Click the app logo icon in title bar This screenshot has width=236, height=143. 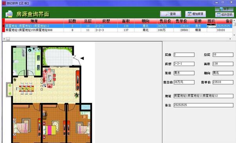[x=4, y=3]
